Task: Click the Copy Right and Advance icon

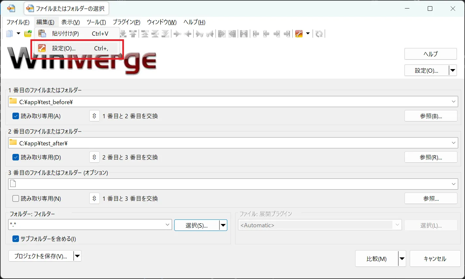Action: click(x=199, y=34)
